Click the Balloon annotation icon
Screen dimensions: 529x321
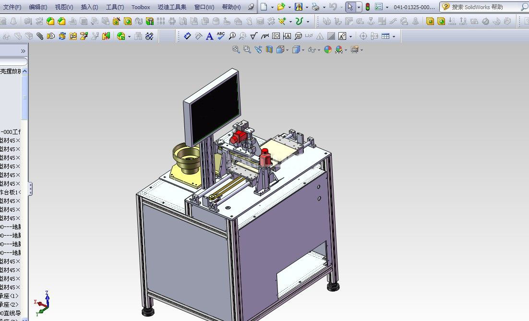coord(232,36)
